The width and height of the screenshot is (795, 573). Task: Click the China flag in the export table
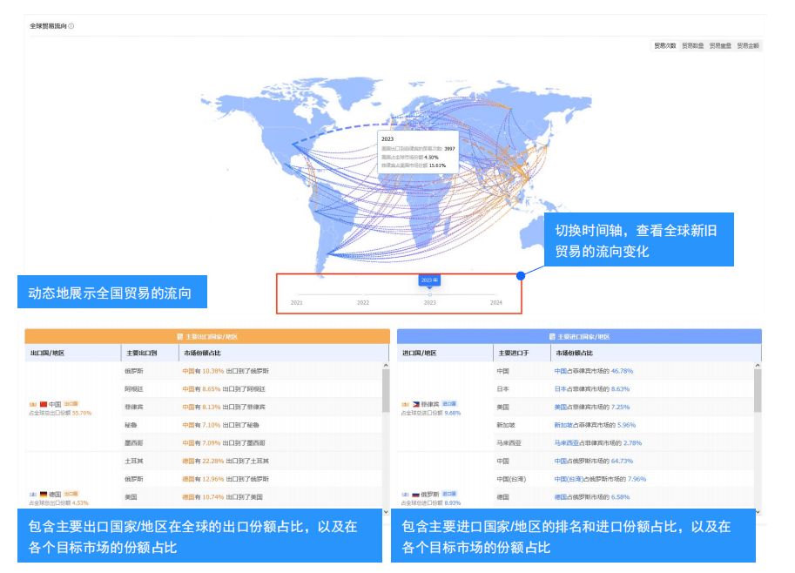click(44, 403)
